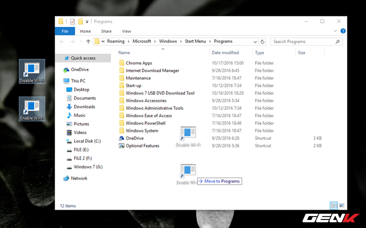
Task: Select the Optional Features shortcut
Action: (x=142, y=146)
